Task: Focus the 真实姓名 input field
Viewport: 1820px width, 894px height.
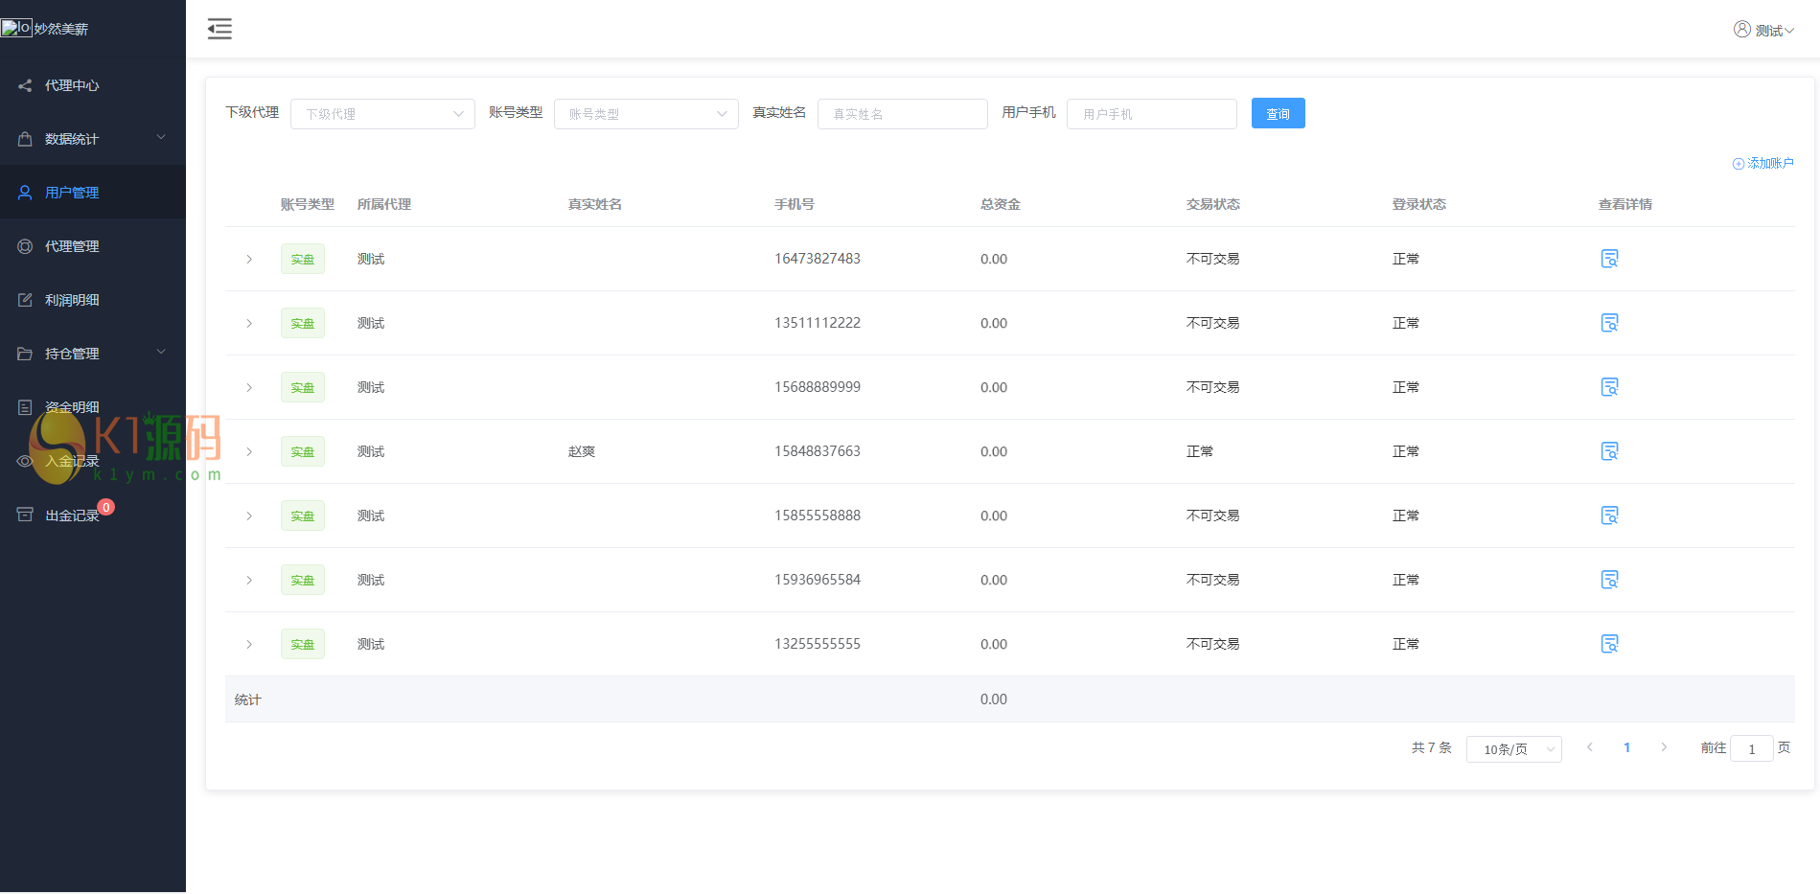Action: coord(902,114)
